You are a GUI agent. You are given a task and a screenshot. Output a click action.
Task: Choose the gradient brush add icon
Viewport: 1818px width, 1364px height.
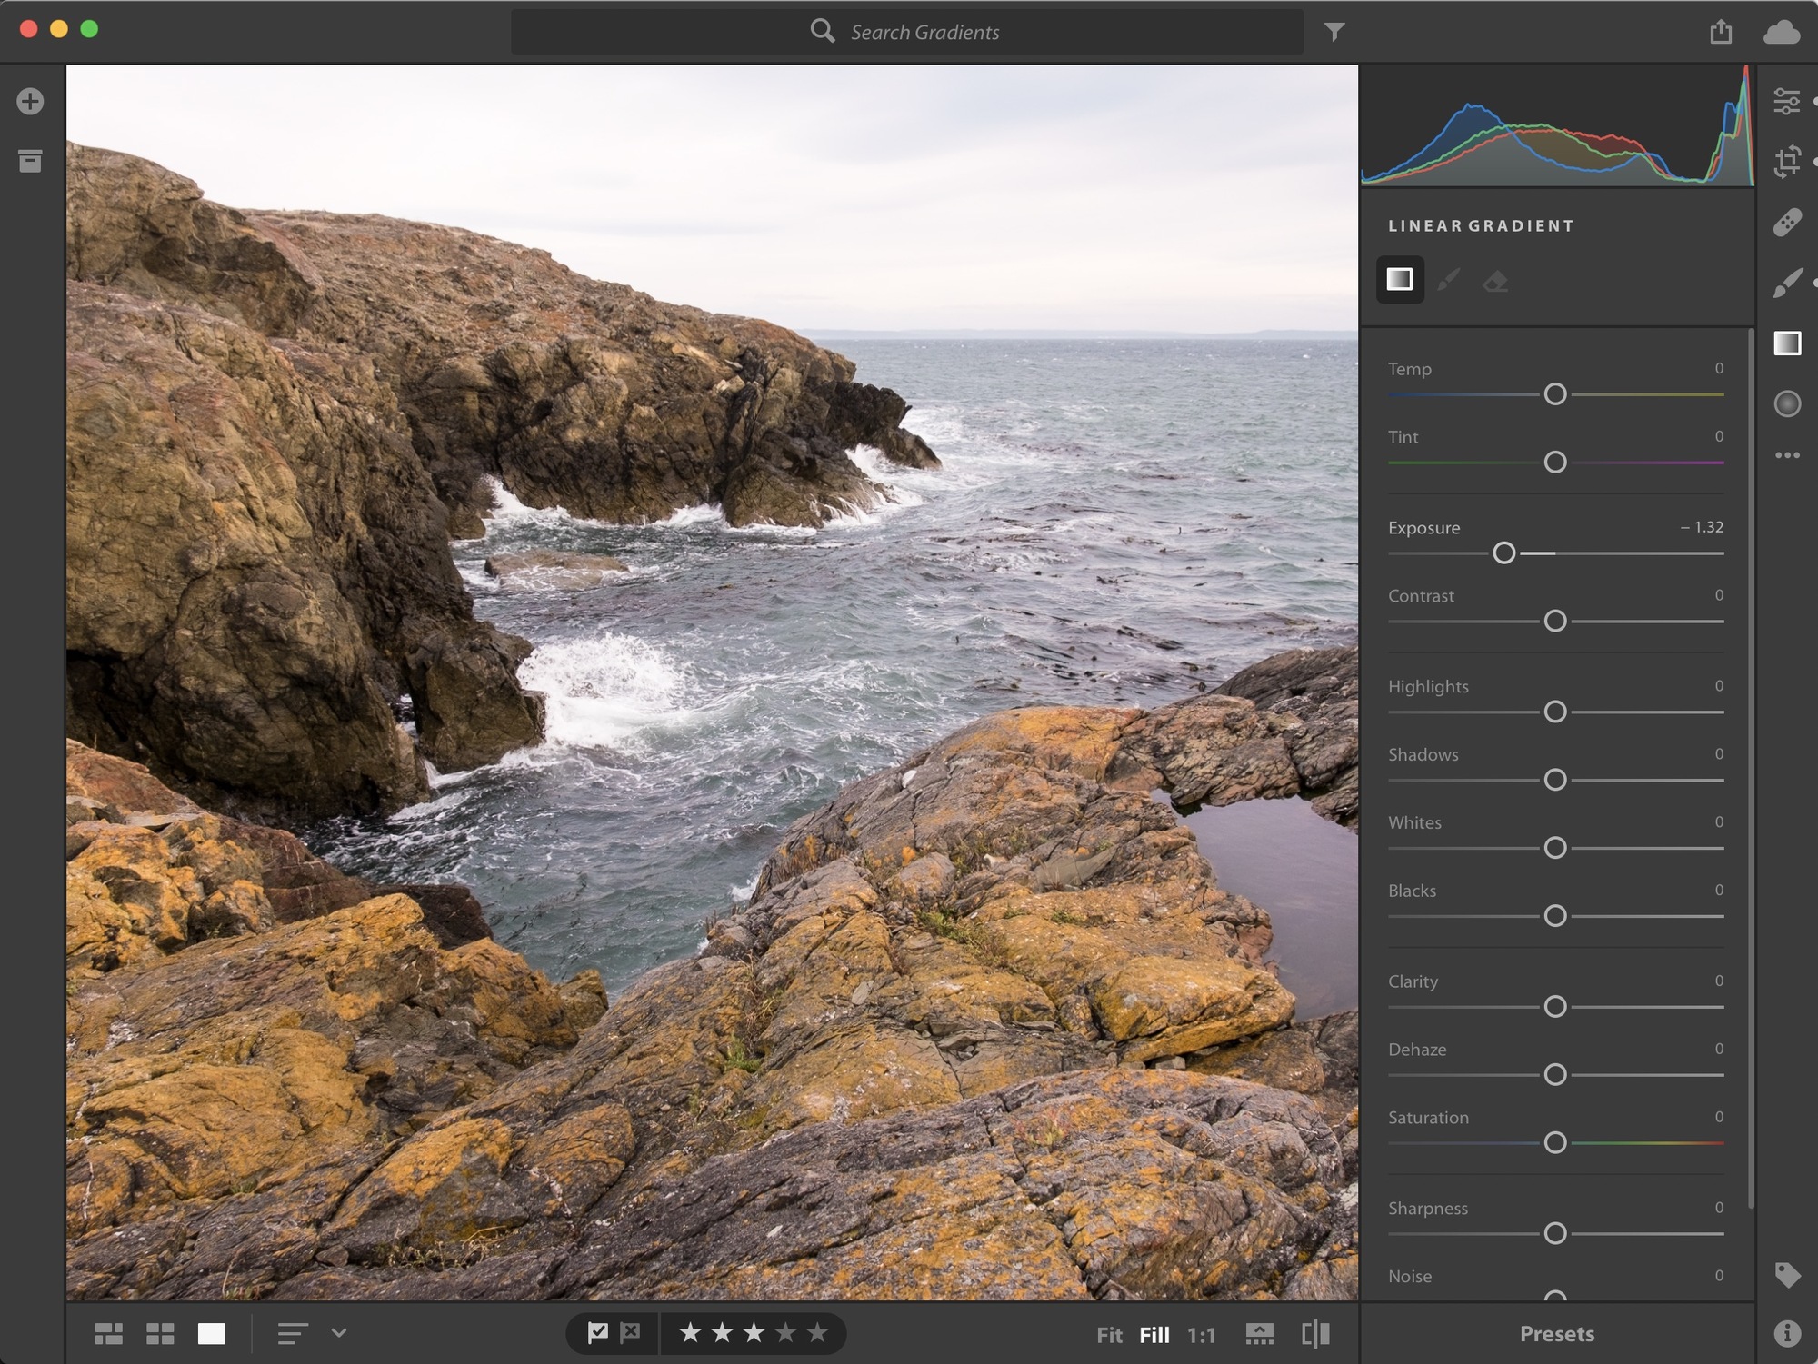tap(1448, 280)
